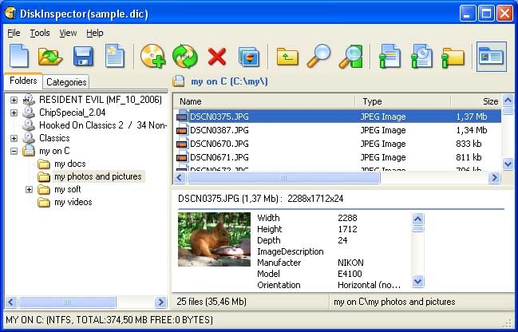The image size is (518, 332).
Task: Click the squirrel photo preview thumbnail
Action: pos(214,239)
